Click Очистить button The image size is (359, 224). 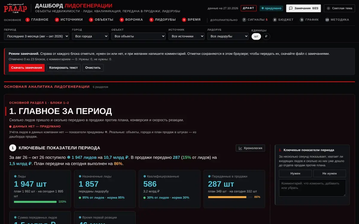[x=93, y=68]
